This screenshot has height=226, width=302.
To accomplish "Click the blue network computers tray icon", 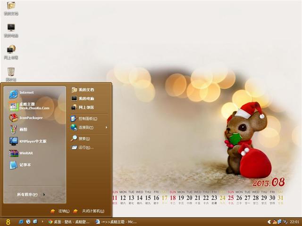I will point(279,222).
